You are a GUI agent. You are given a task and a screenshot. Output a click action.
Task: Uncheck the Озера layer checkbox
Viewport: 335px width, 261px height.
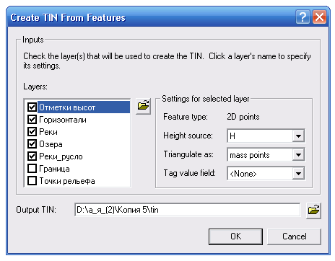[32, 144]
